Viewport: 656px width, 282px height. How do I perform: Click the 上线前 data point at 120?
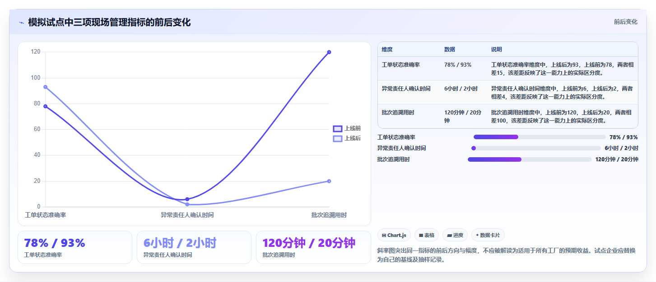click(x=329, y=52)
